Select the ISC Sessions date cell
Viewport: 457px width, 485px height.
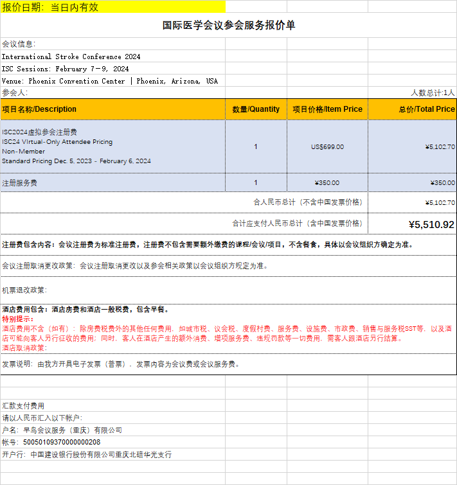[65, 69]
